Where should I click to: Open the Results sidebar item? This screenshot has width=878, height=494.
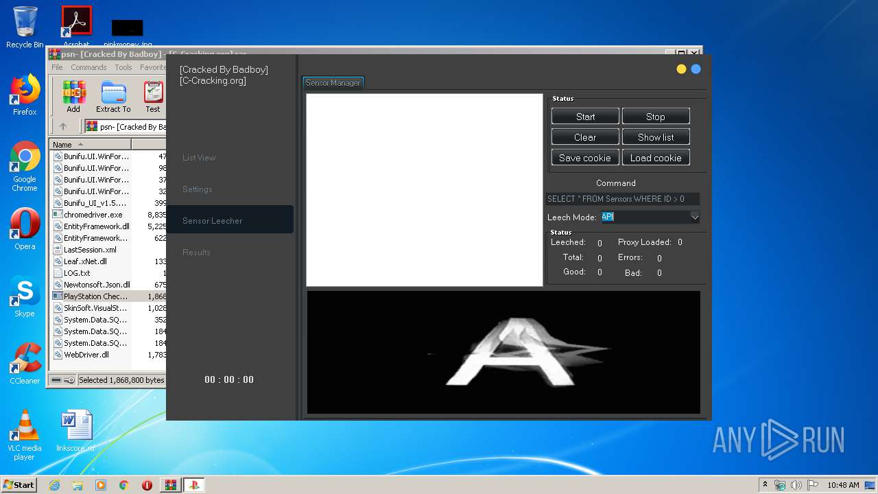click(x=196, y=252)
